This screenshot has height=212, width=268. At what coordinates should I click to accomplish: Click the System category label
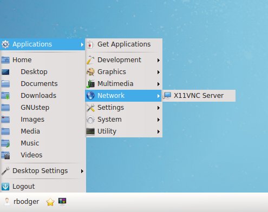pyautogui.click(x=109, y=120)
